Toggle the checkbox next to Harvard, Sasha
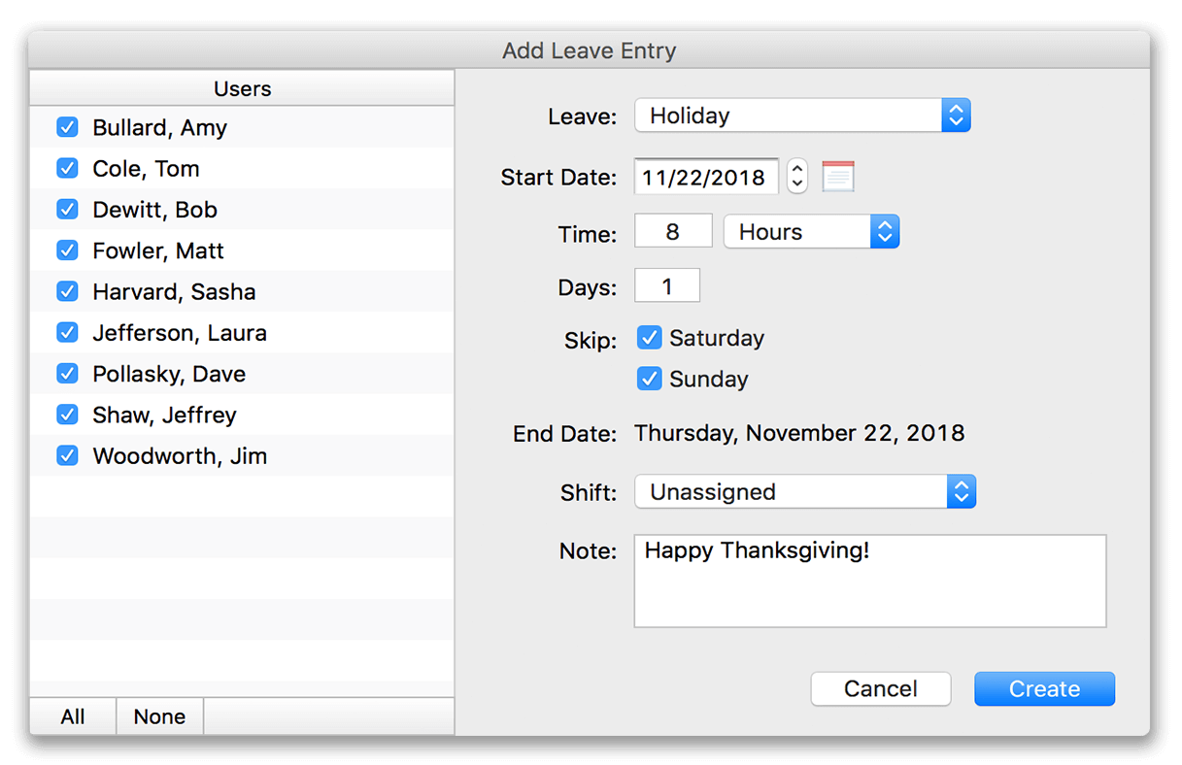The width and height of the screenshot is (1182, 765). point(67,291)
